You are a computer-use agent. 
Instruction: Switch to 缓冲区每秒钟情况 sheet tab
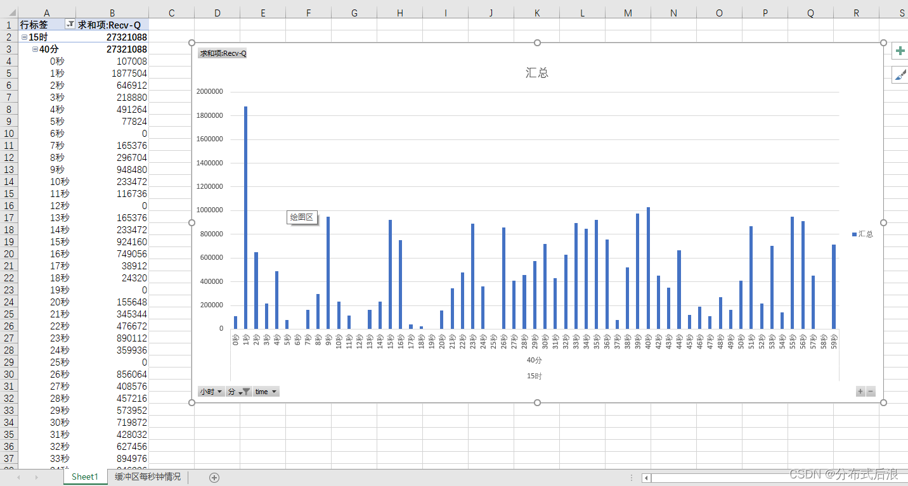tap(148, 477)
